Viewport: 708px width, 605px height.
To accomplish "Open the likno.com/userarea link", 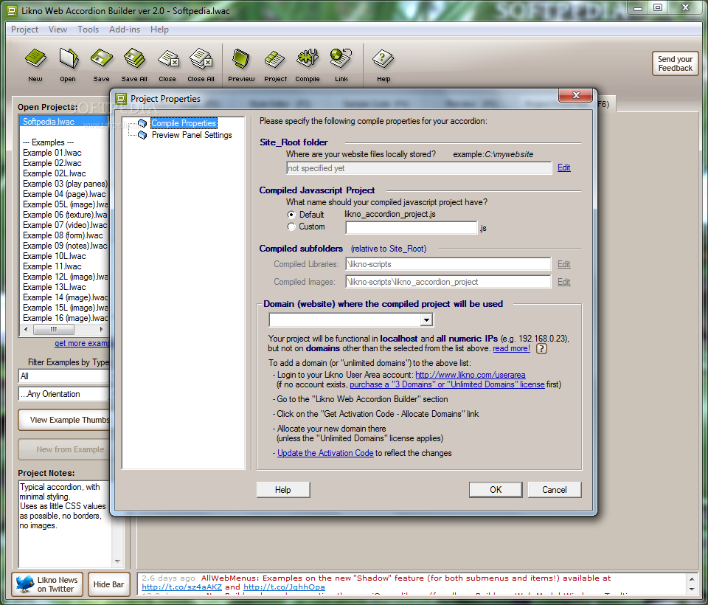I will pos(470,375).
